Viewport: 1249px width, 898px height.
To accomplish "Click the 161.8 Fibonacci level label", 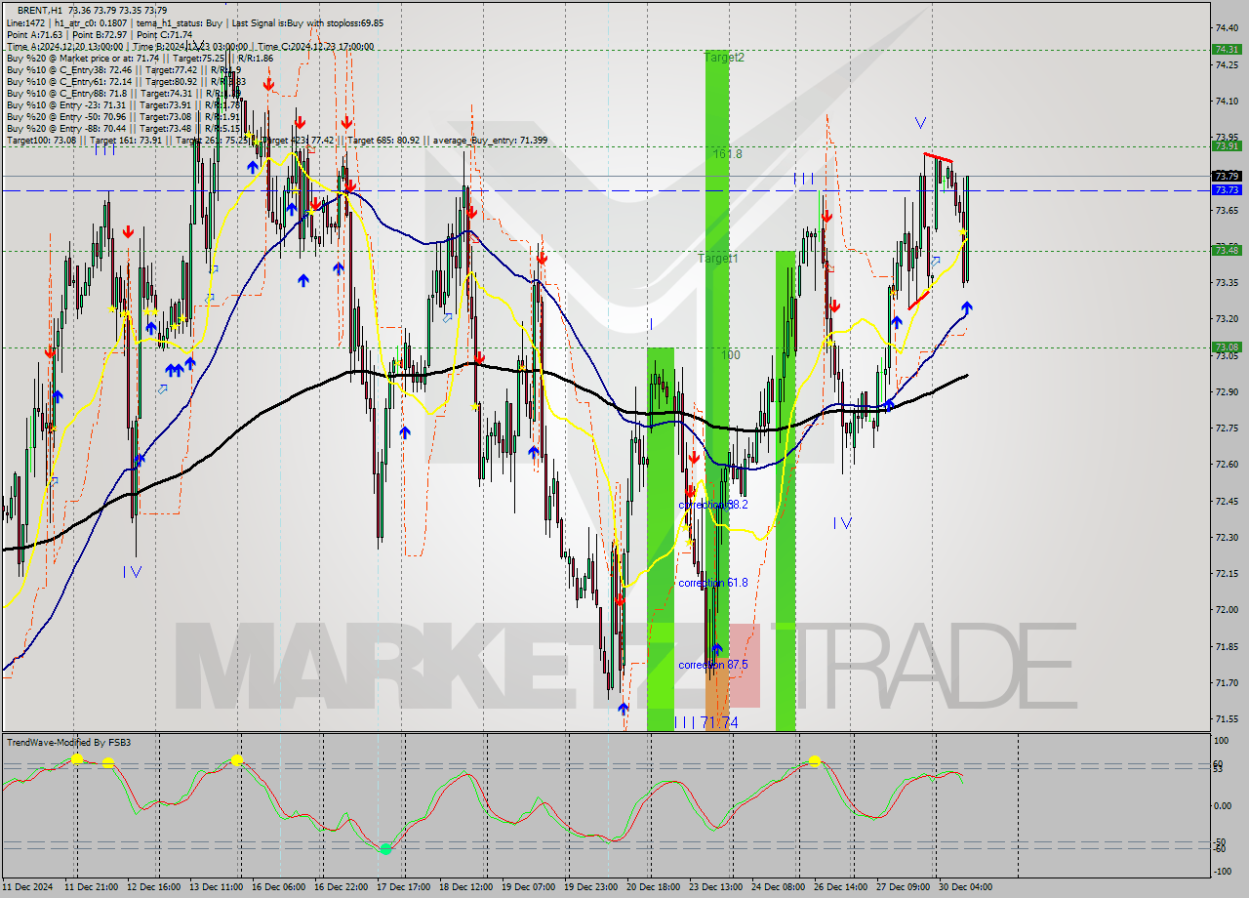I will coord(727,154).
